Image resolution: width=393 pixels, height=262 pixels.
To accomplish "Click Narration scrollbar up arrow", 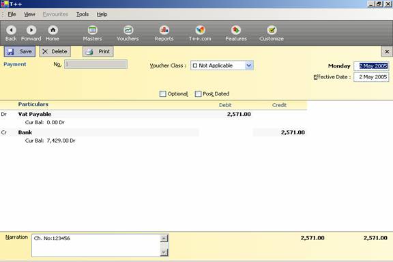I will [164, 238].
